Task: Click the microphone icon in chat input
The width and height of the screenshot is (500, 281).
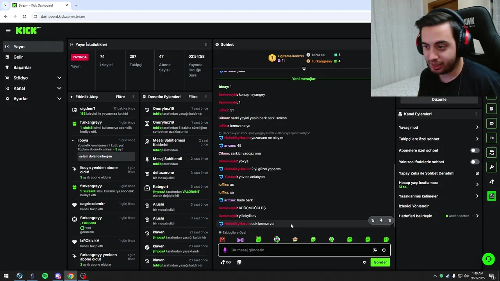Action: coord(225,250)
